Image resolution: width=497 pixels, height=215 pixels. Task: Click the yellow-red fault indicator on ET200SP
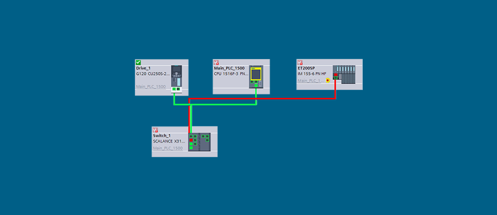[x=328, y=80]
